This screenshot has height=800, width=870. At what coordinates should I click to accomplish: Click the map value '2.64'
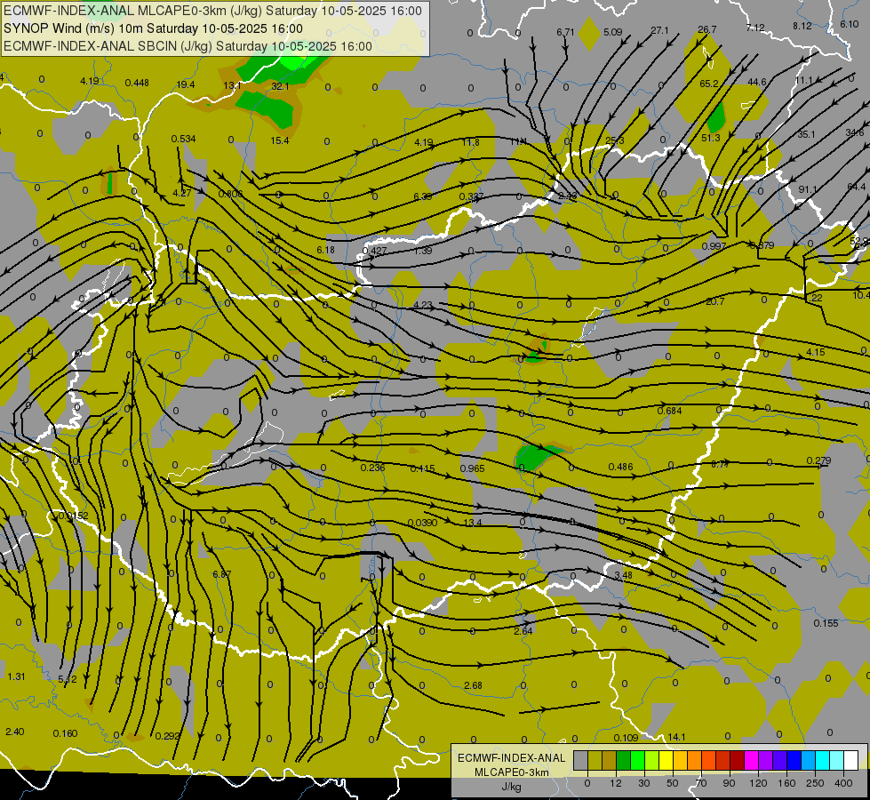pos(523,631)
